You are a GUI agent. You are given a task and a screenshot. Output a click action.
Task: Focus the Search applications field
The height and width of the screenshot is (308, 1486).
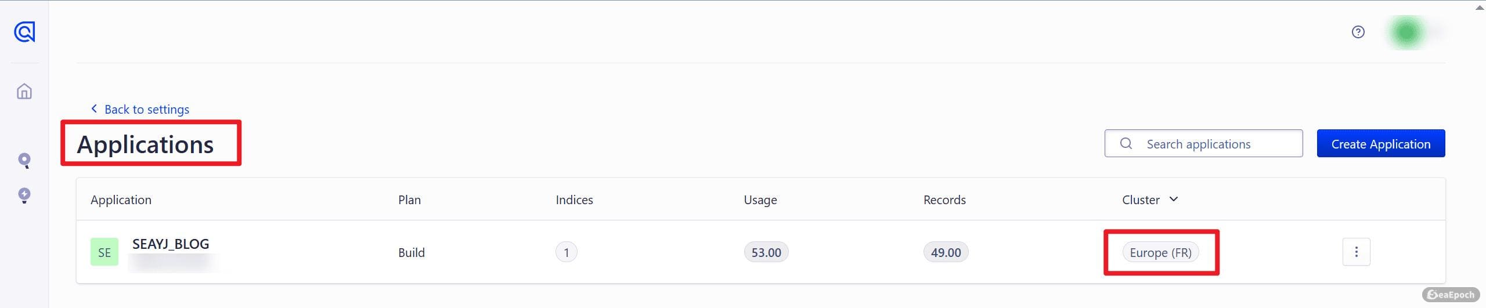(1213, 144)
